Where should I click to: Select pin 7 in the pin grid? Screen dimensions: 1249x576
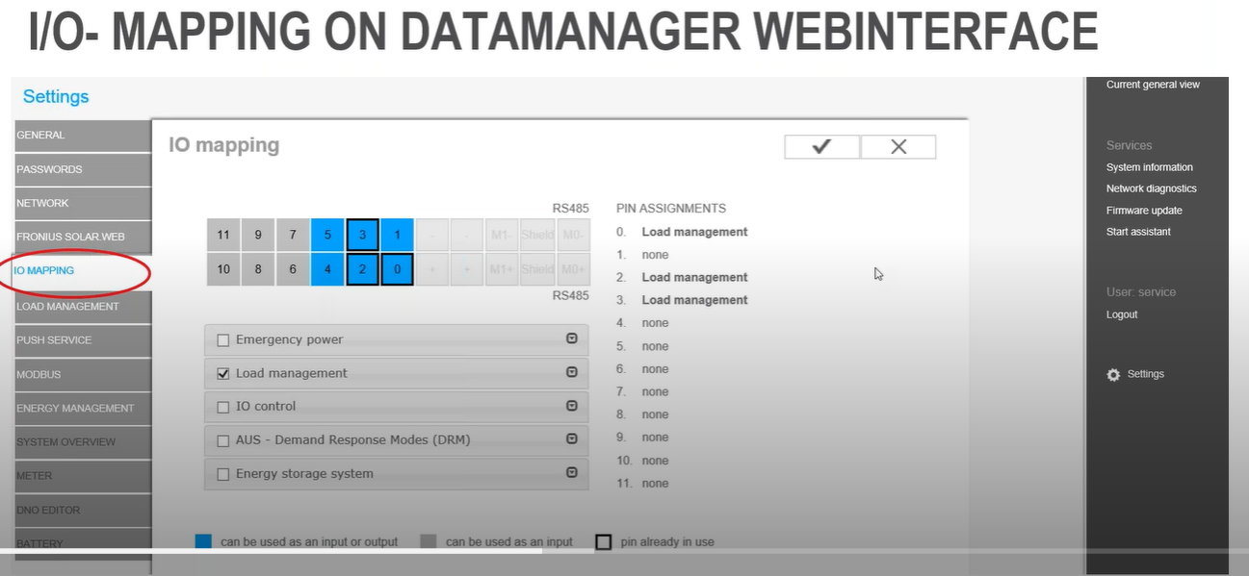click(x=293, y=235)
